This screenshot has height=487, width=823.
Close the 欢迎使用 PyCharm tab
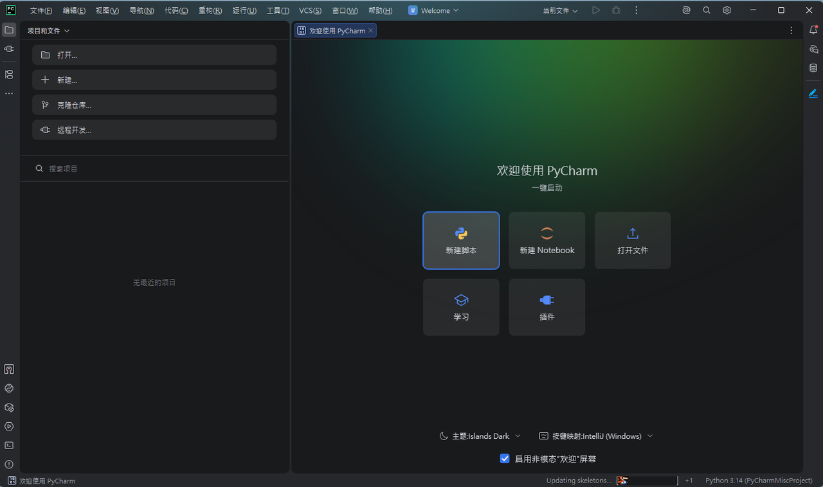click(x=370, y=30)
